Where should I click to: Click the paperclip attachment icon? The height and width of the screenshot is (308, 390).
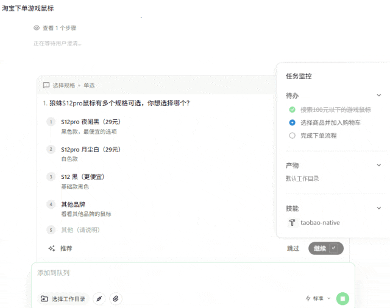pos(116,299)
